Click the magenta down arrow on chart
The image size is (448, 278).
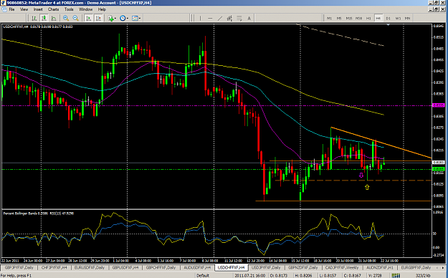(361, 175)
